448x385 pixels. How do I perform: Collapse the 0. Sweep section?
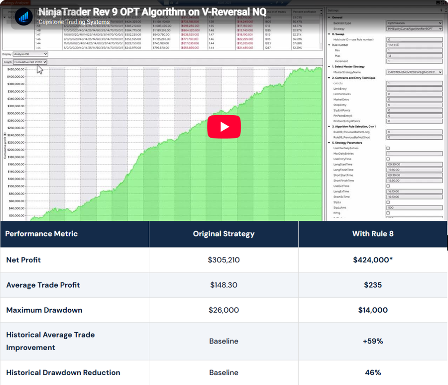pyautogui.click(x=329, y=34)
